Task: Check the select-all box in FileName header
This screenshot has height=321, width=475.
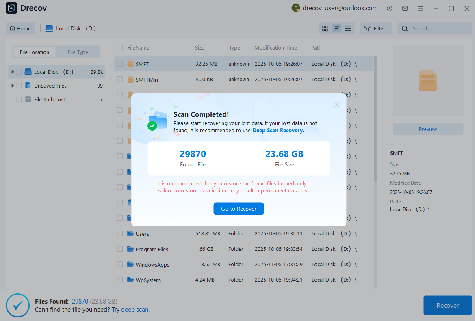Action: coord(120,47)
